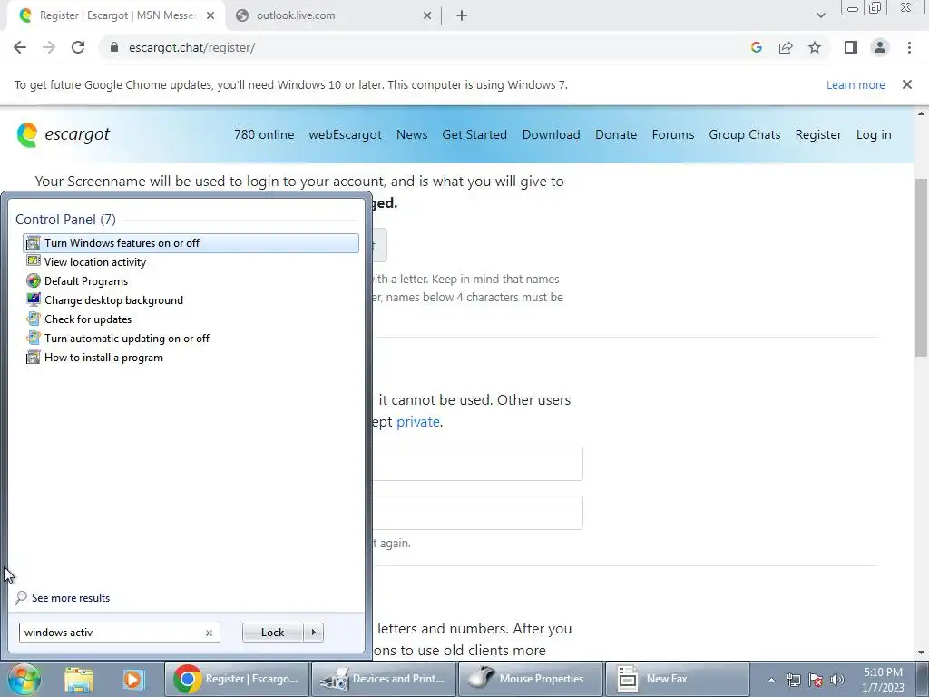Click the page vertical scrollbar thumb

coord(922,267)
